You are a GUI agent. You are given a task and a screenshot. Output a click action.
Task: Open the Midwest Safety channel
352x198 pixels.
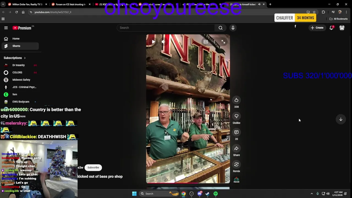coord(20,80)
